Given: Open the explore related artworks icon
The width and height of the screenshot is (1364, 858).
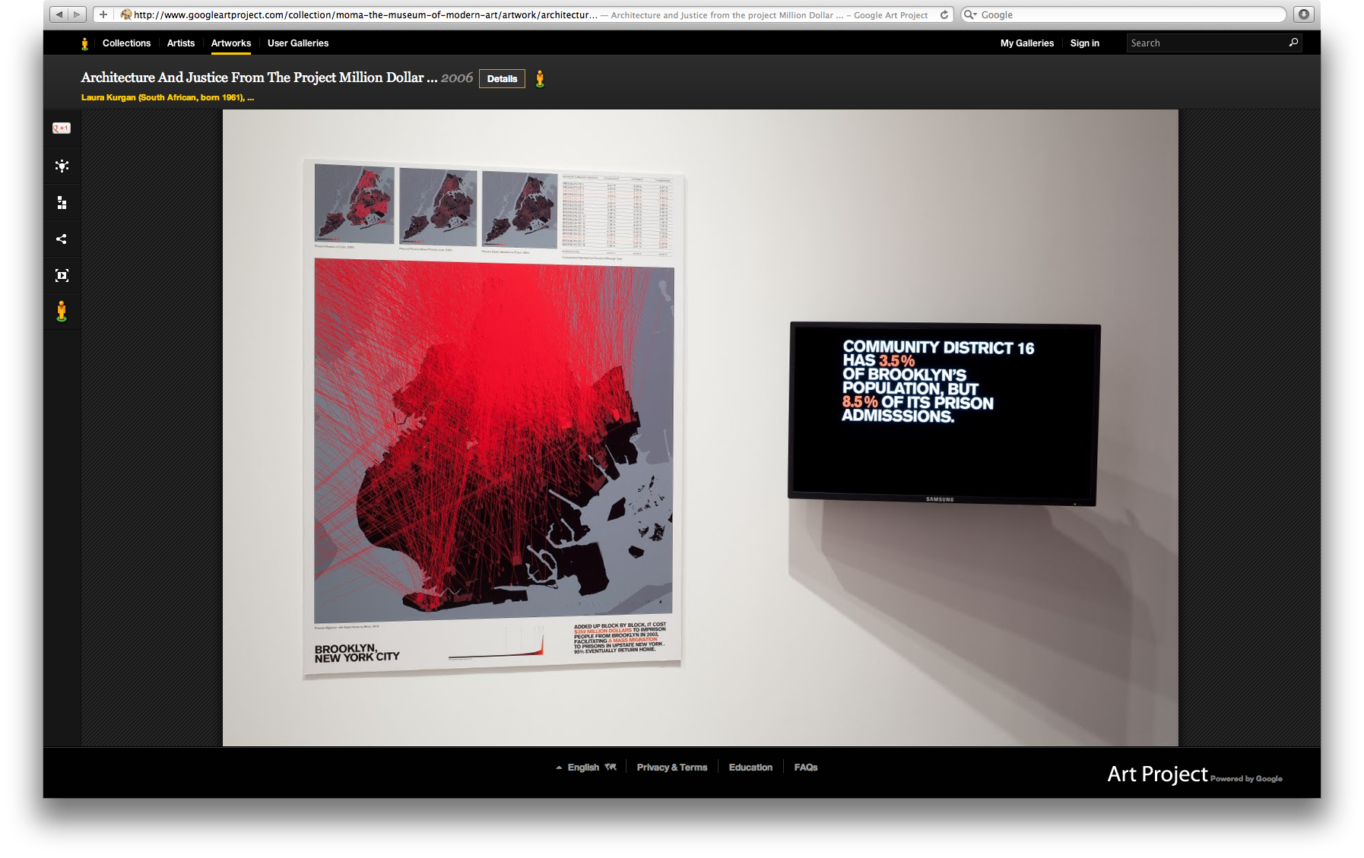Looking at the screenshot, I should 61,166.
